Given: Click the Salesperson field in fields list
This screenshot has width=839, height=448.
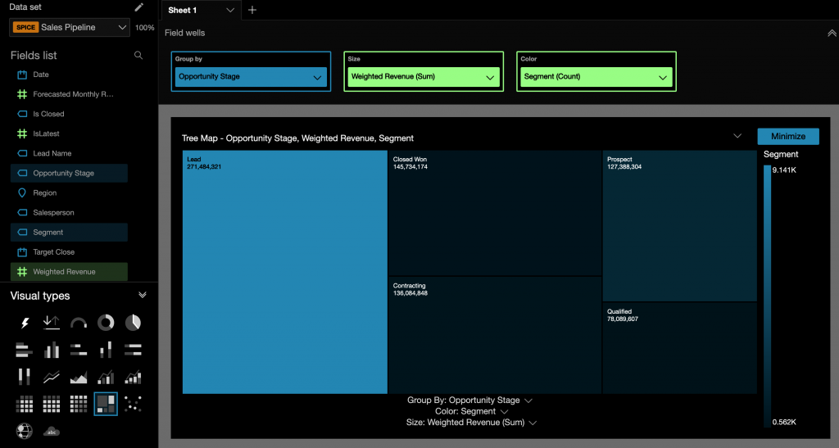Looking at the screenshot, I should pos(53,213).
